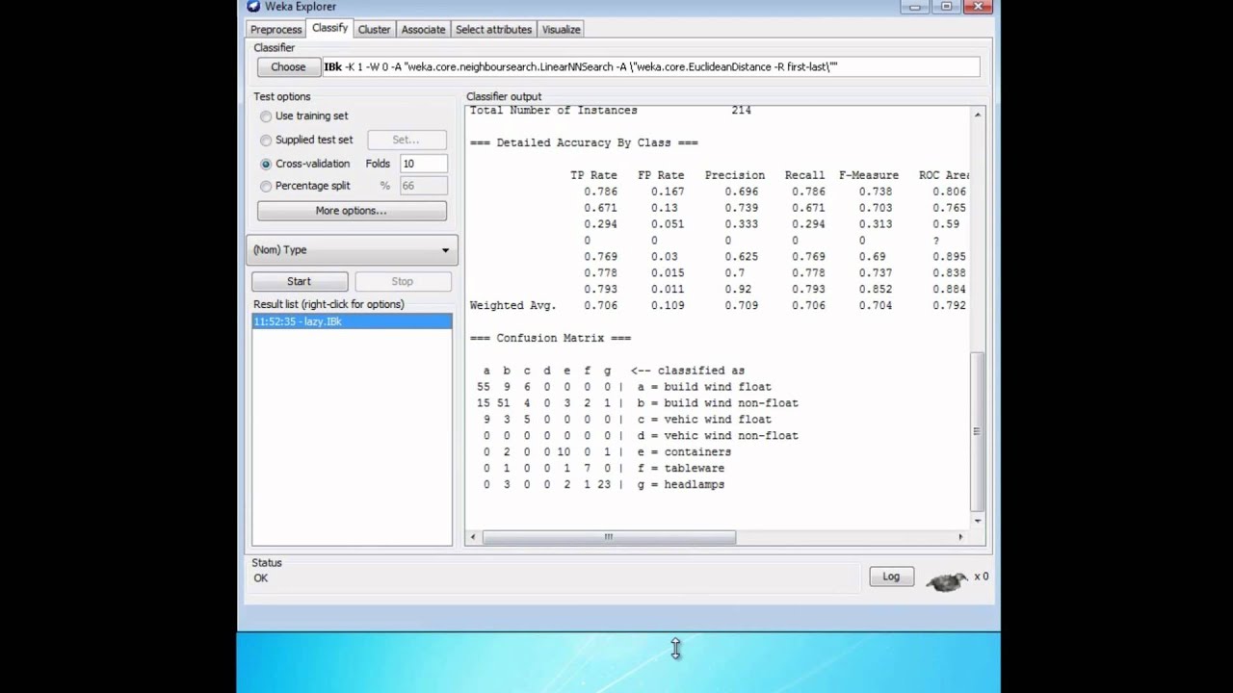Click the 'e = containers' line
Screen dimensions: 1233x693
coord(684,452)
